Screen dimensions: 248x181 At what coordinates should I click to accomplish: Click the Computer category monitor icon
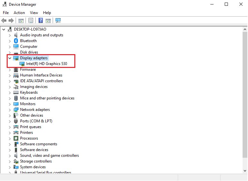pyautogui.click(x=16, y=47)
